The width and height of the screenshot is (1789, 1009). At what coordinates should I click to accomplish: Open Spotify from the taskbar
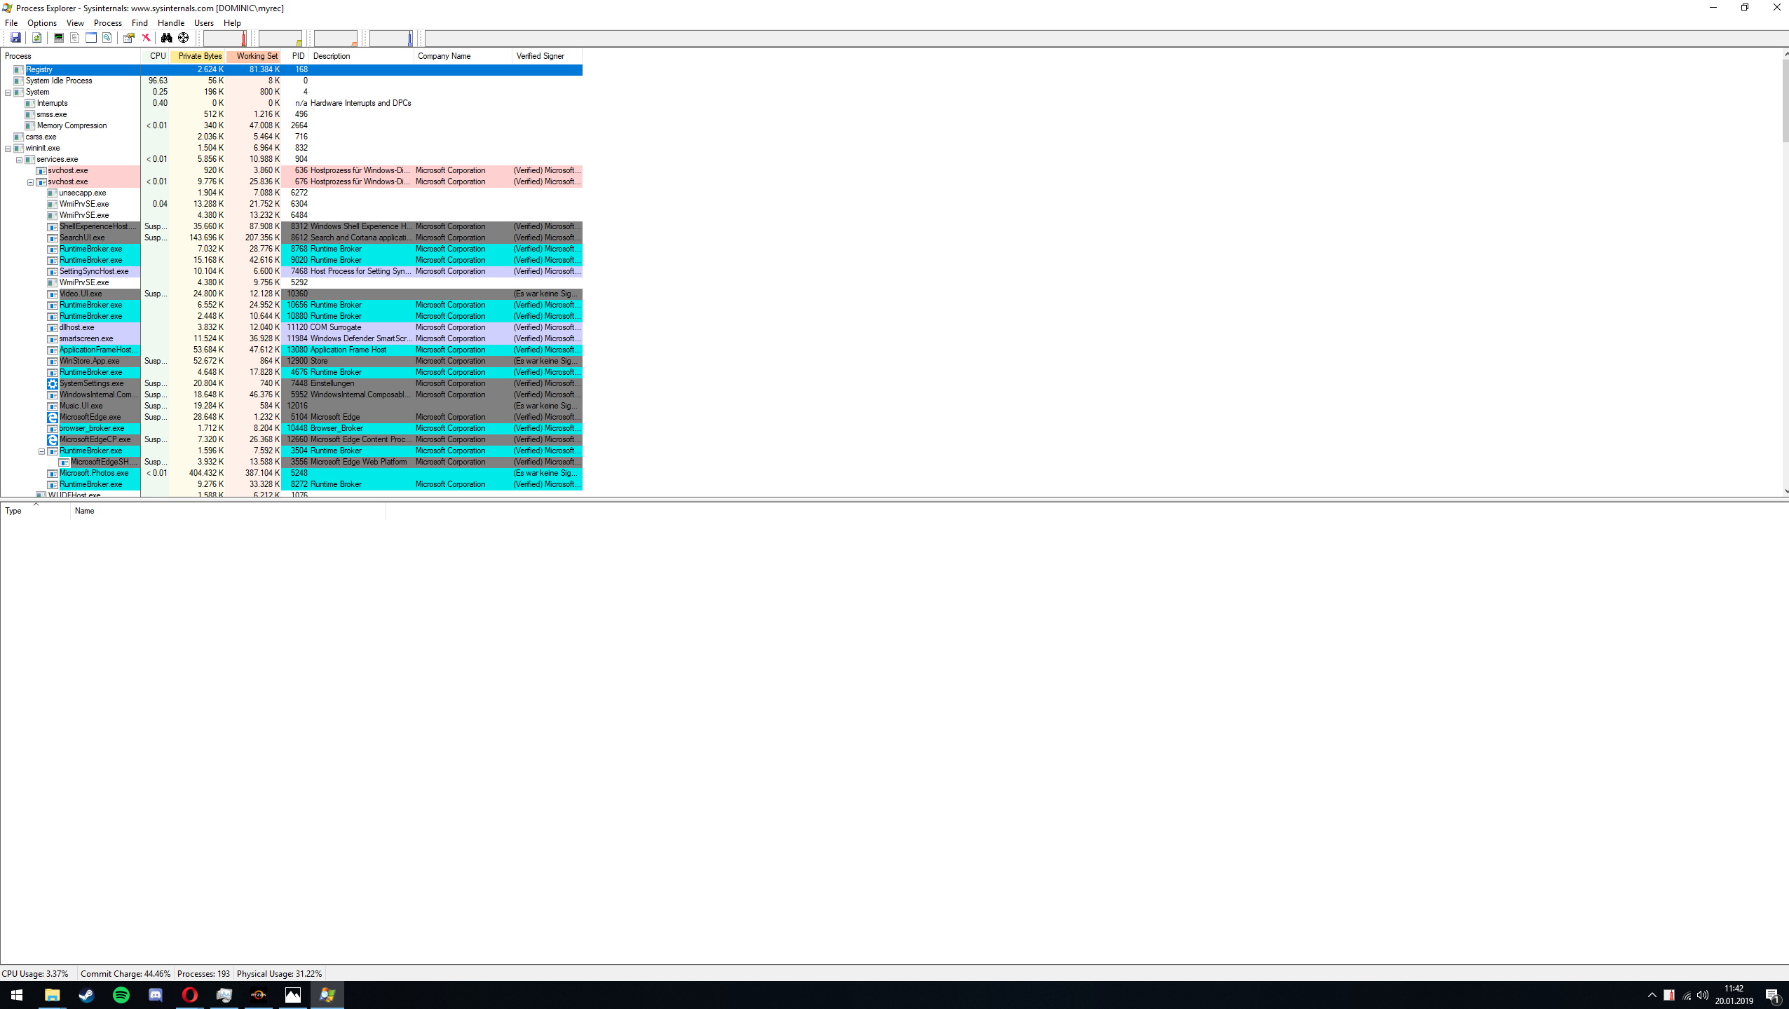121,995
